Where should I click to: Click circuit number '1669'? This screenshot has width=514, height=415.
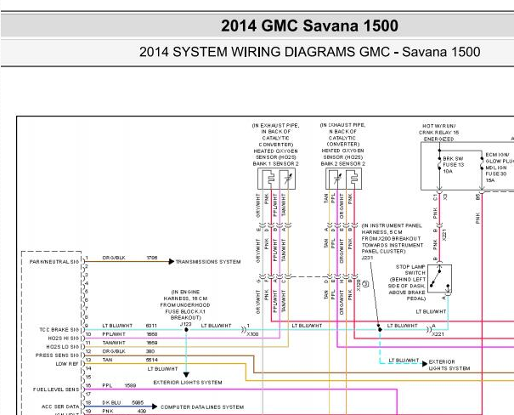(152, 343)
